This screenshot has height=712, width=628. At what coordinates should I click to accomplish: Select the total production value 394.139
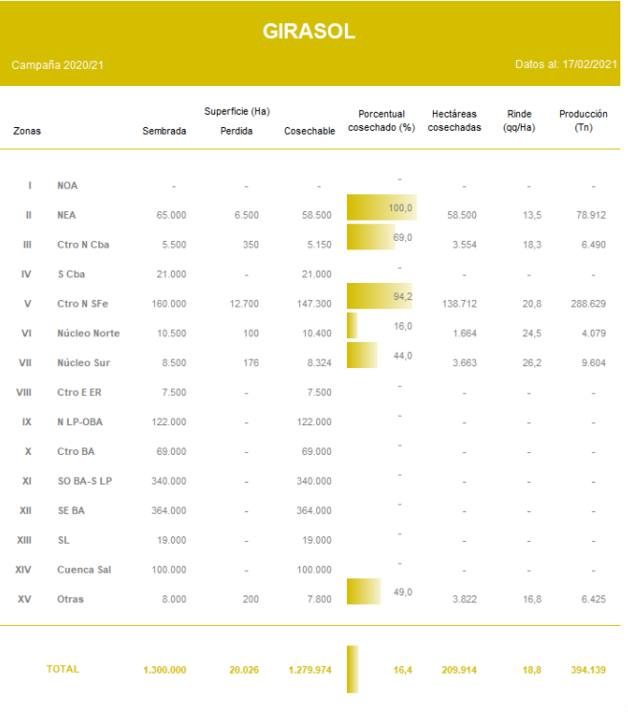click(x=586, y=670)
